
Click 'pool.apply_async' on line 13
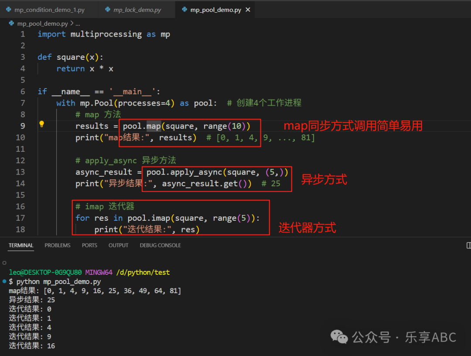(184, 172)
